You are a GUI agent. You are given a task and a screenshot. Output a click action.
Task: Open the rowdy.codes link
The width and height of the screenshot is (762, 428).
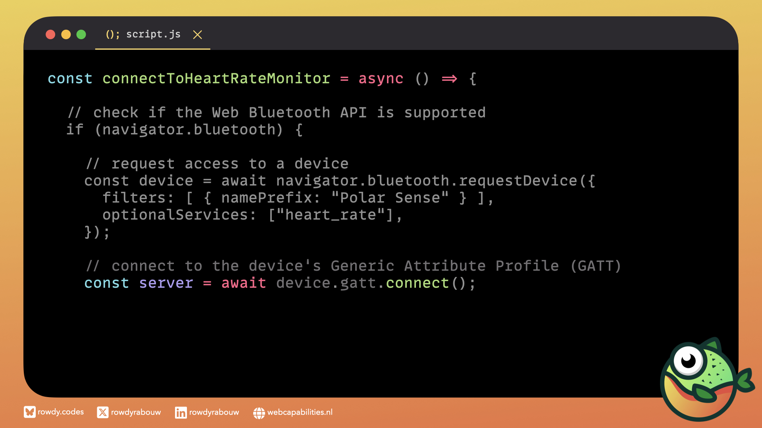coord(61,412)
